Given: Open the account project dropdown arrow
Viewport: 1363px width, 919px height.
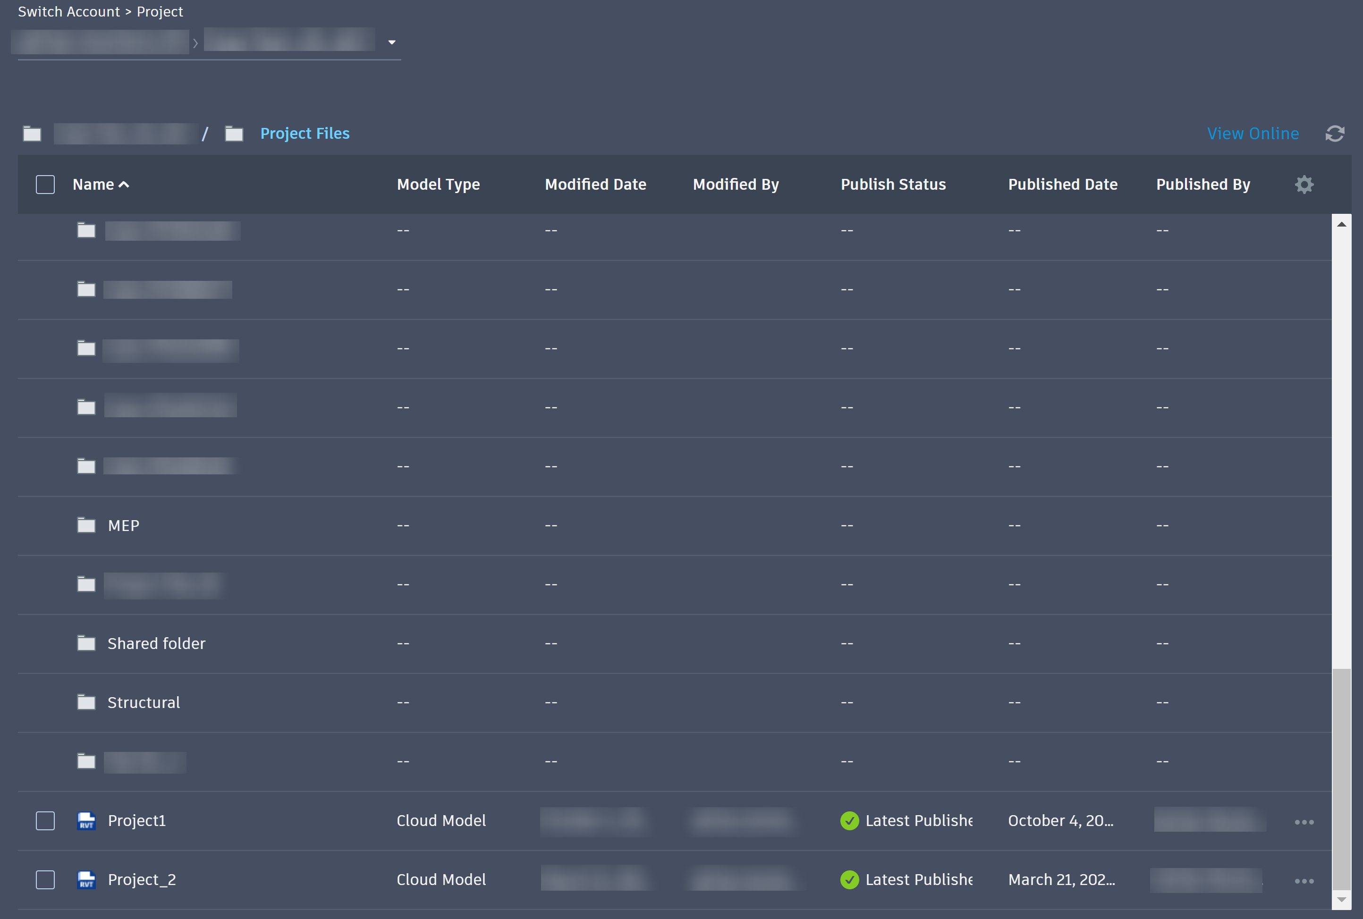Looking at the screenshot, I should [x=391, y=42].
